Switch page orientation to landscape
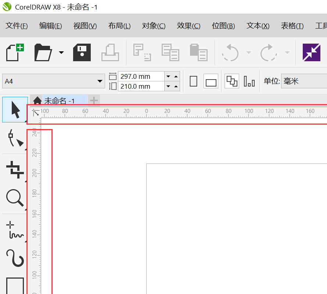327x294 pixels. (211, 81)
